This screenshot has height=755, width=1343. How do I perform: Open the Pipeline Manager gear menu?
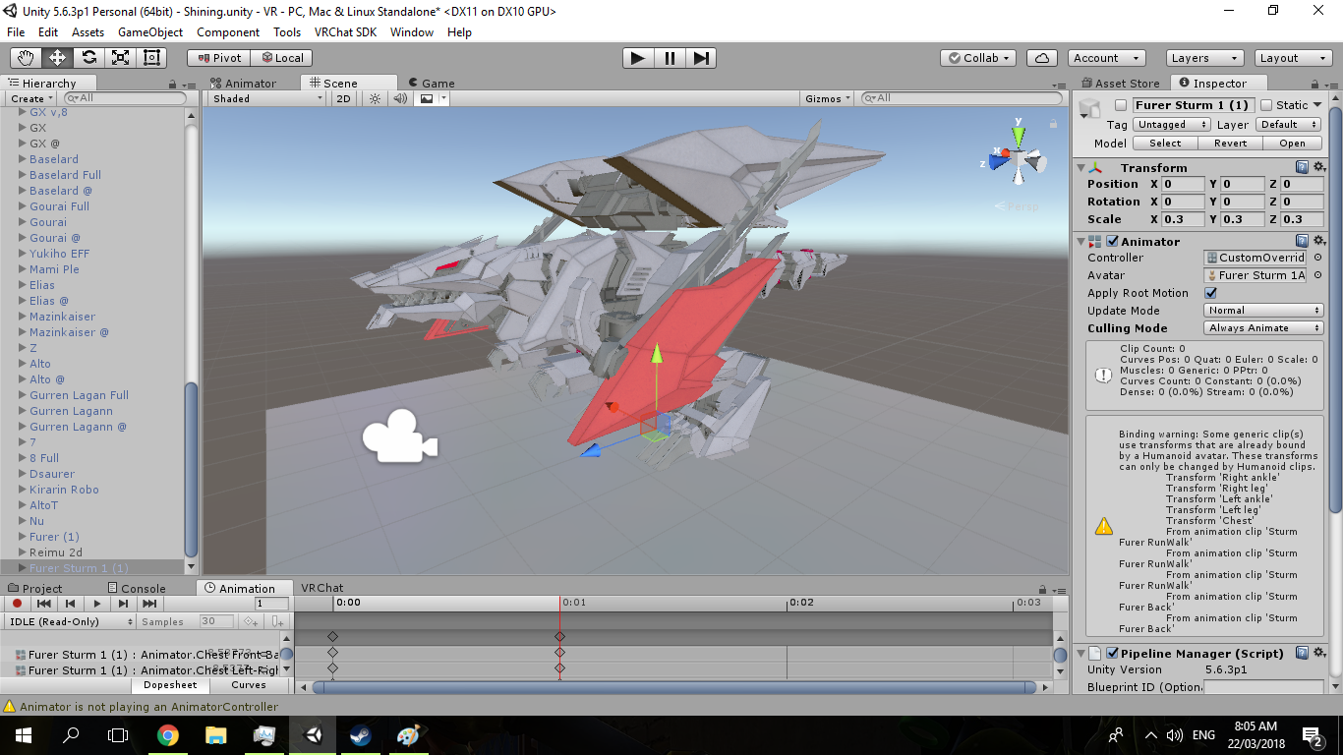click(1319, 653)
